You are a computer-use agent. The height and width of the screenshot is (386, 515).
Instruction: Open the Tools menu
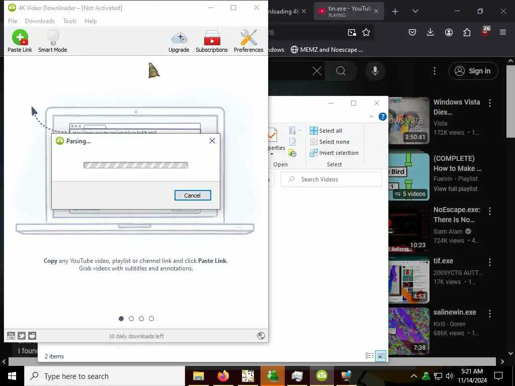[x=69, y=21]
